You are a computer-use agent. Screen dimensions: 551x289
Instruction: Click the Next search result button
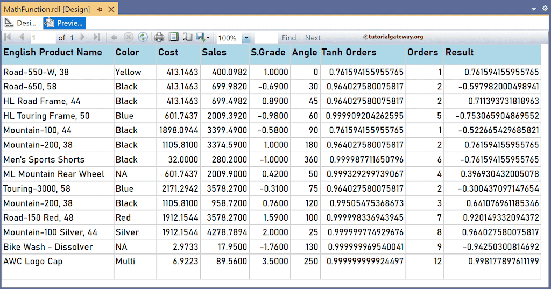313,38
